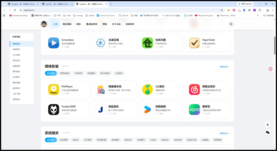Open the browser extensions puzzle icon
The image size is (277, 151).
(260, 10)
